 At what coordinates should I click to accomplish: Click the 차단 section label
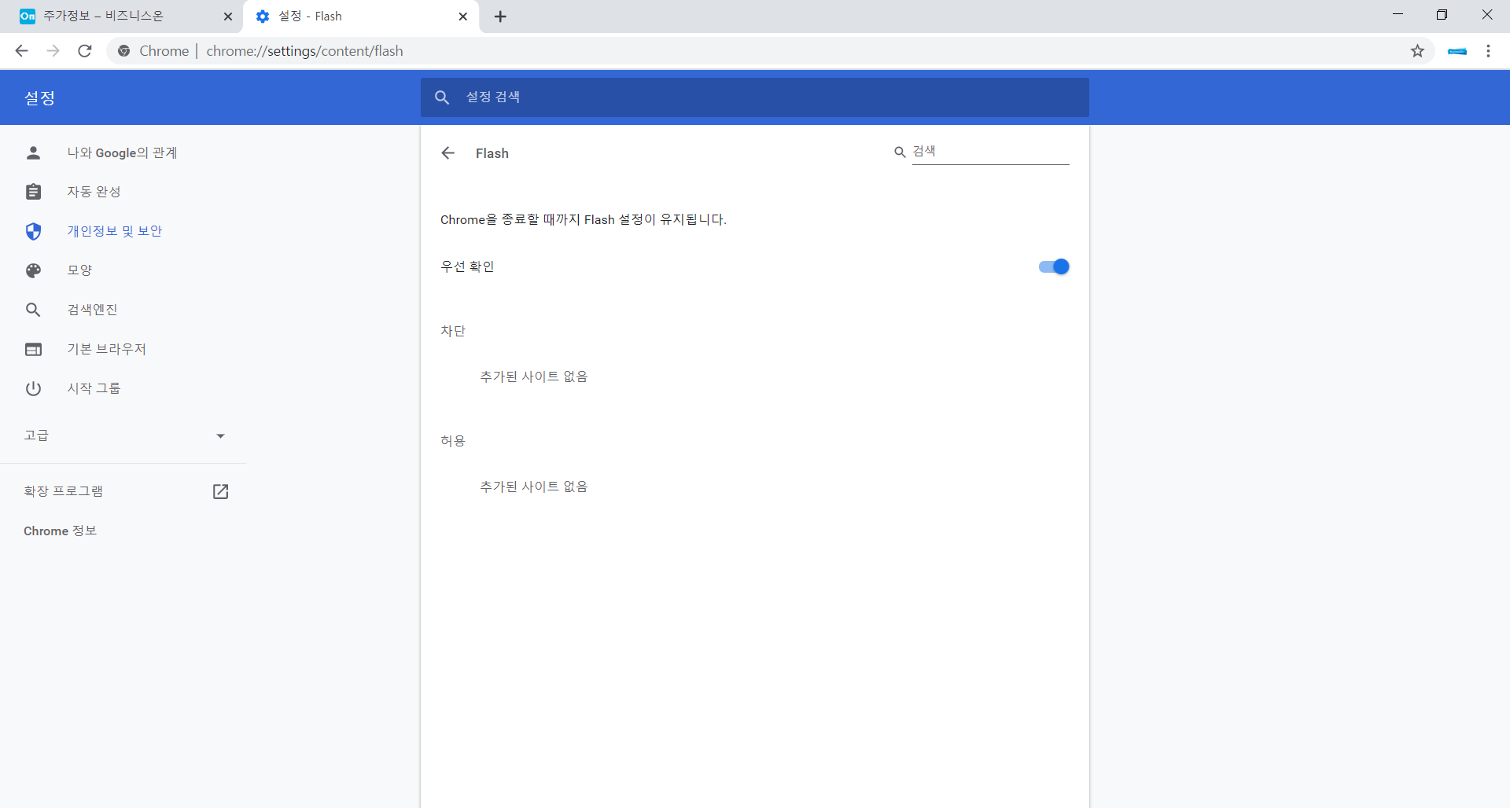click(453, 331)
